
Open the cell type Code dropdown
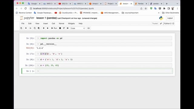[78, 28]
